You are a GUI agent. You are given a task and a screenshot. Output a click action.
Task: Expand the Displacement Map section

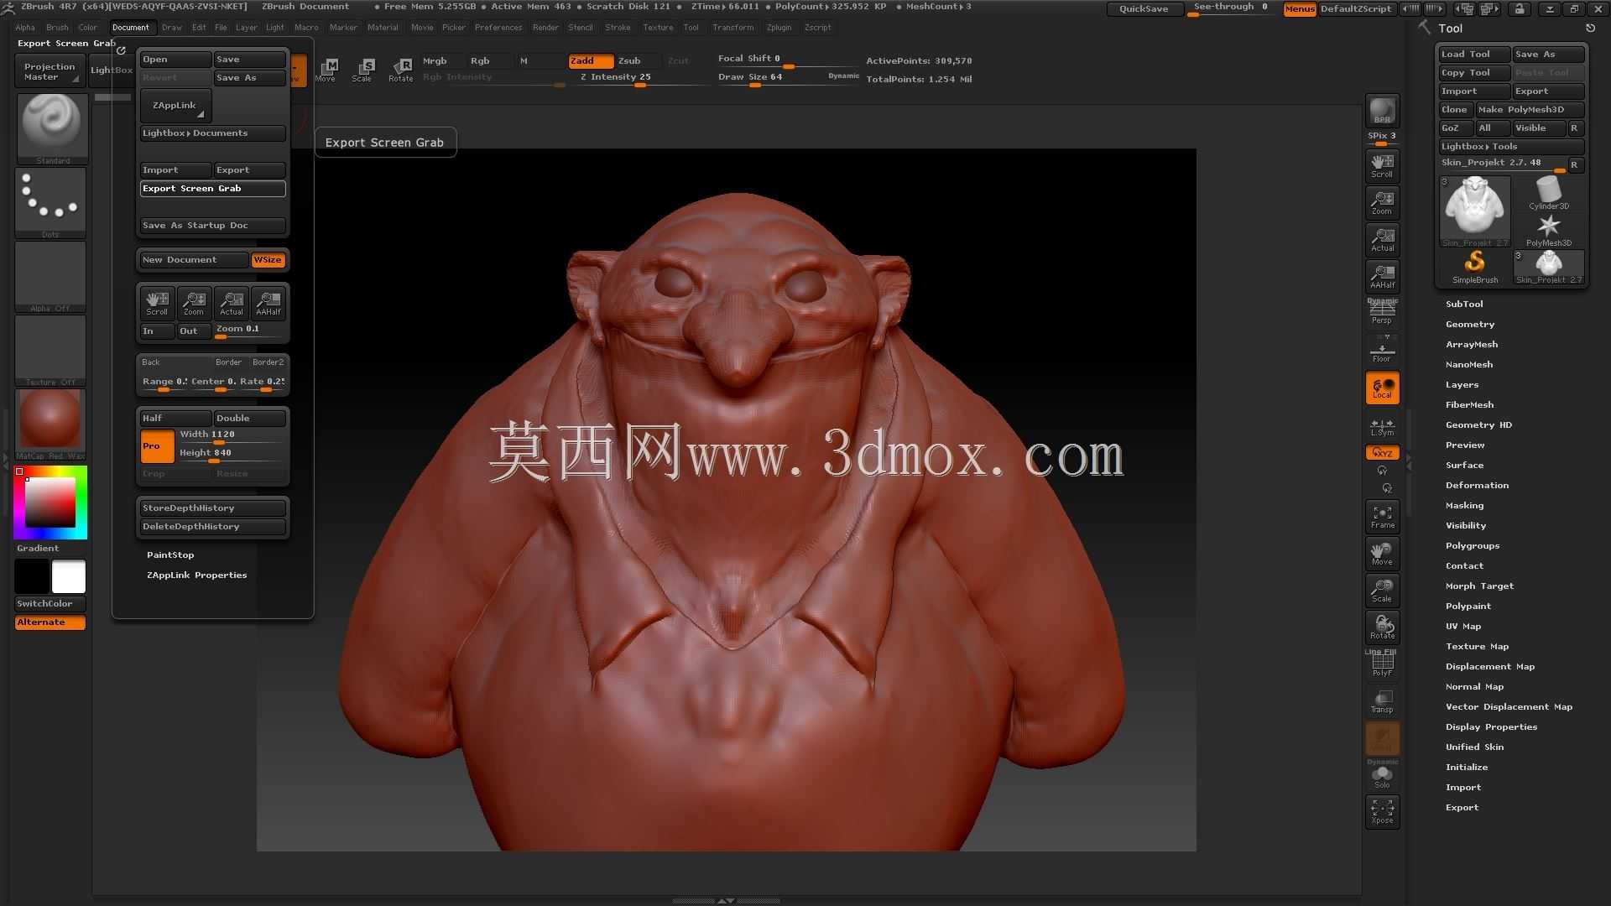(1490, 666)
